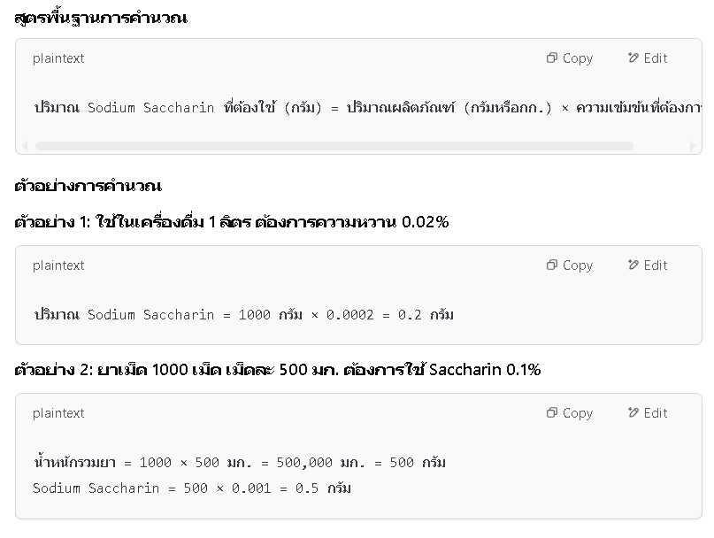Screen dimensions: 714x538
Task: Click the Copy label in the 1000 กรัม calculation block
Action: (x=578, y=265)
